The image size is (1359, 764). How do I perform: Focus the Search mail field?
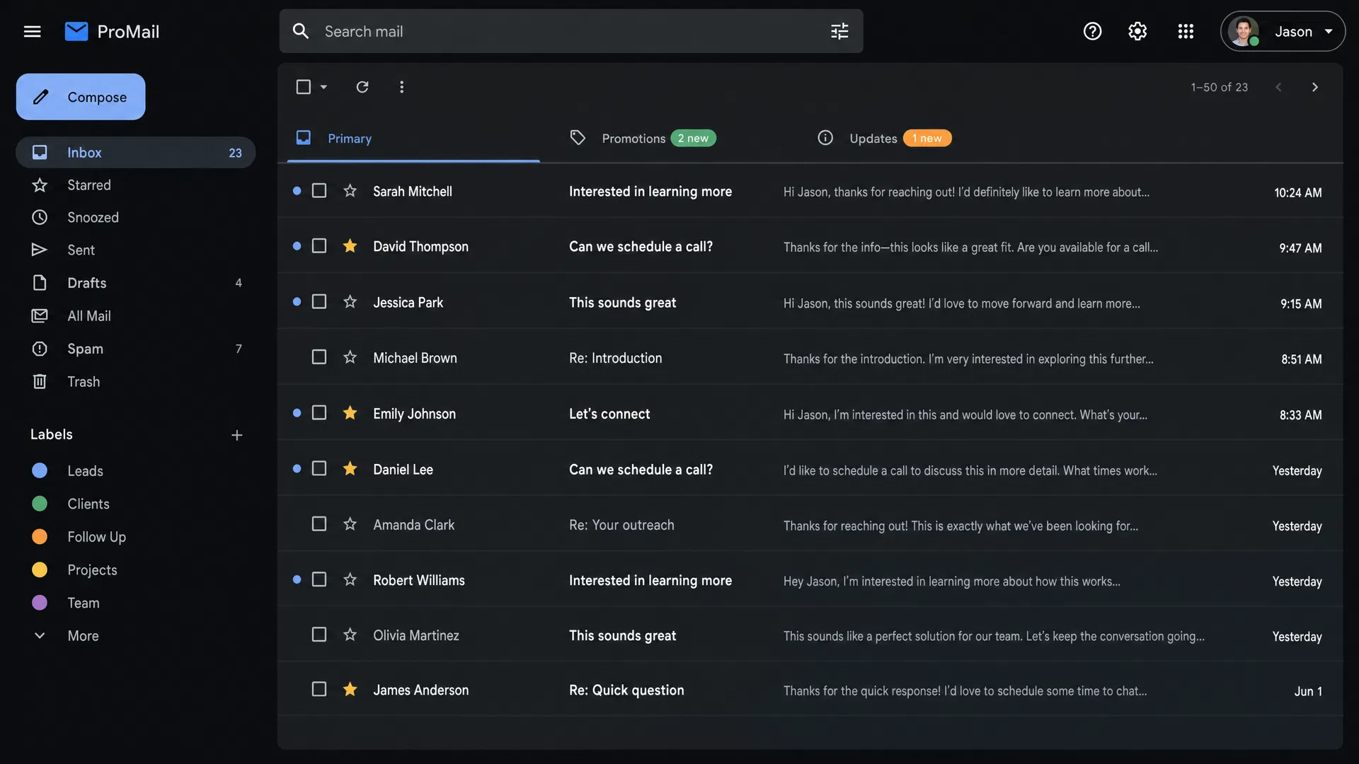point(571,31)
